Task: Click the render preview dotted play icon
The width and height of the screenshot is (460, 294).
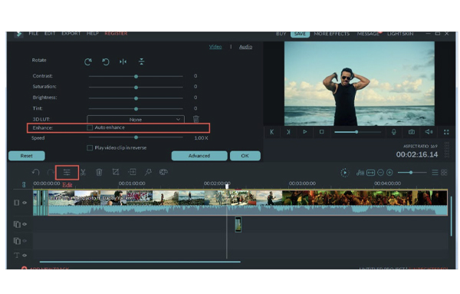Action: tap(345, 173)
